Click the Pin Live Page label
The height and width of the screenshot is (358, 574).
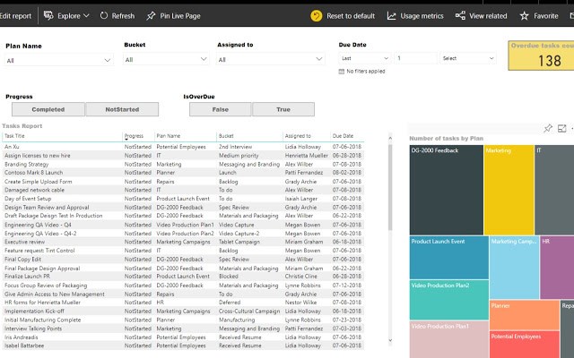(180, 16)
